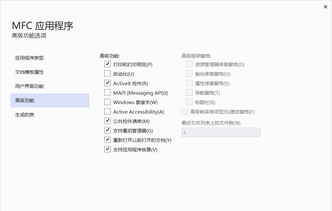332x211 pixels.
Task: Click the 输出停靠窗格(O) checkbox
Action: point(189,74)
